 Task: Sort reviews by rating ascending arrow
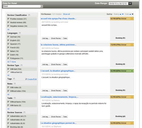click(120, 14)
